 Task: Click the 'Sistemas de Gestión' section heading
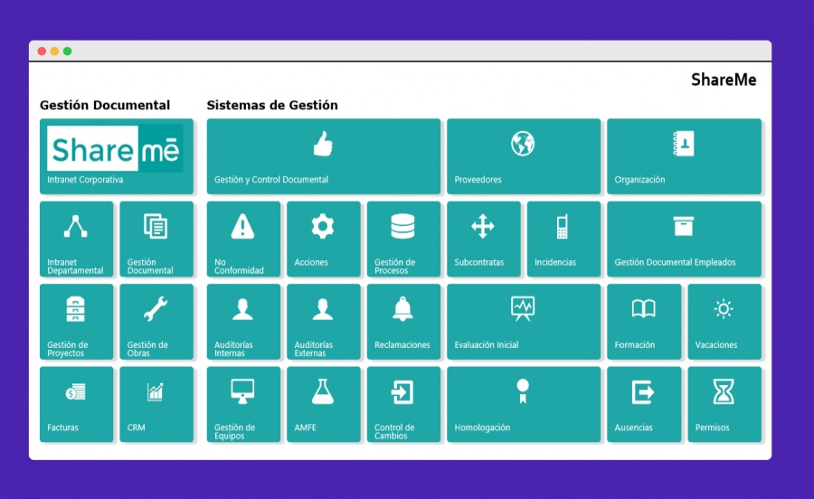pos(272,105)
